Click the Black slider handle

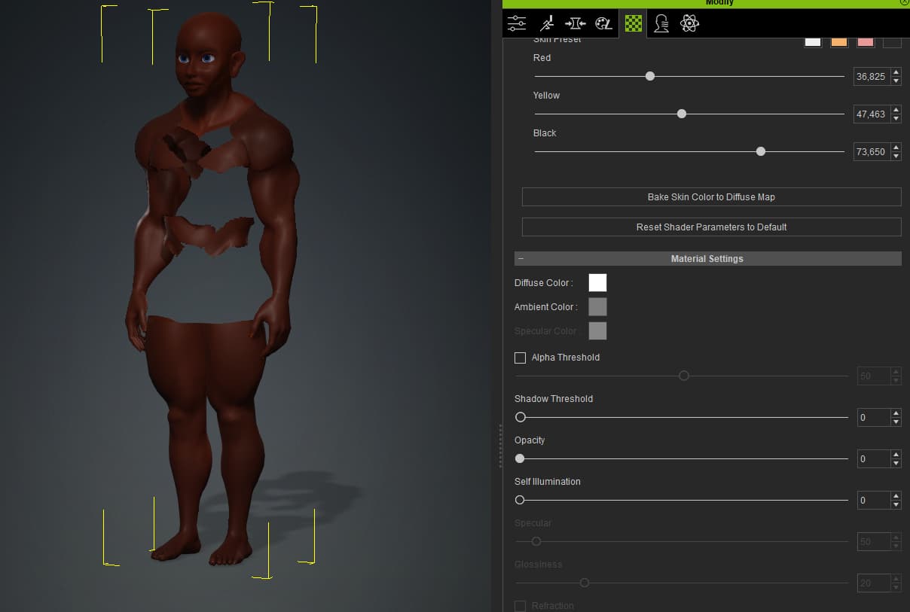point(761,151)
